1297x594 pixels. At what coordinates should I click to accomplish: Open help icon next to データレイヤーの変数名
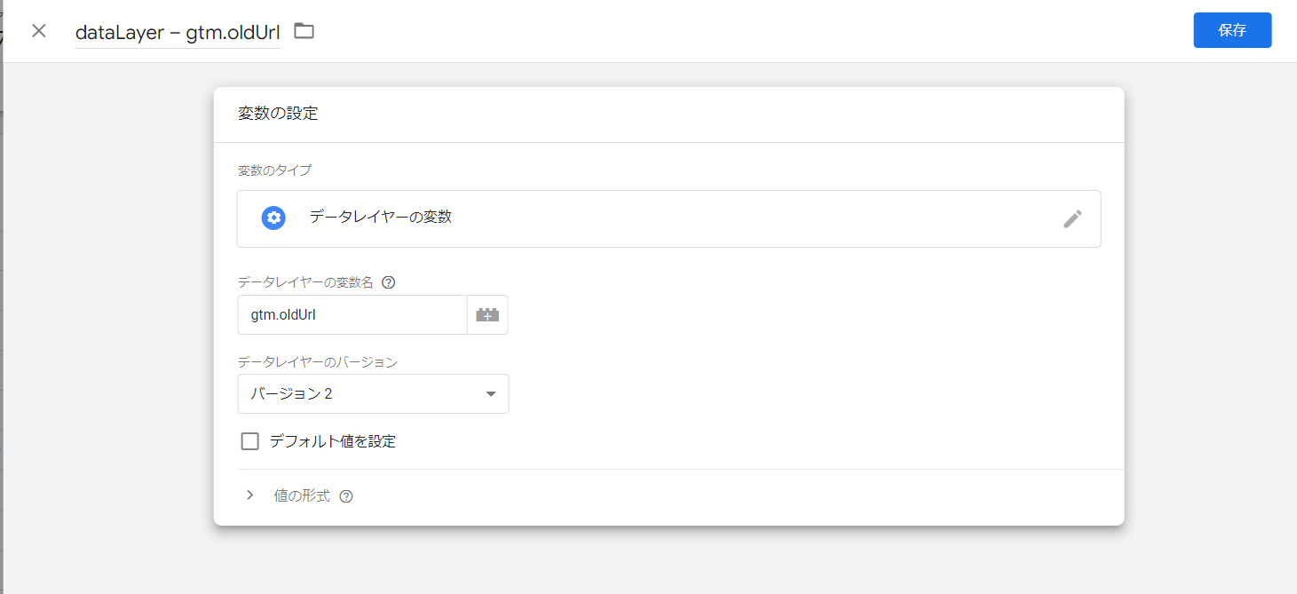click(388, 282)
